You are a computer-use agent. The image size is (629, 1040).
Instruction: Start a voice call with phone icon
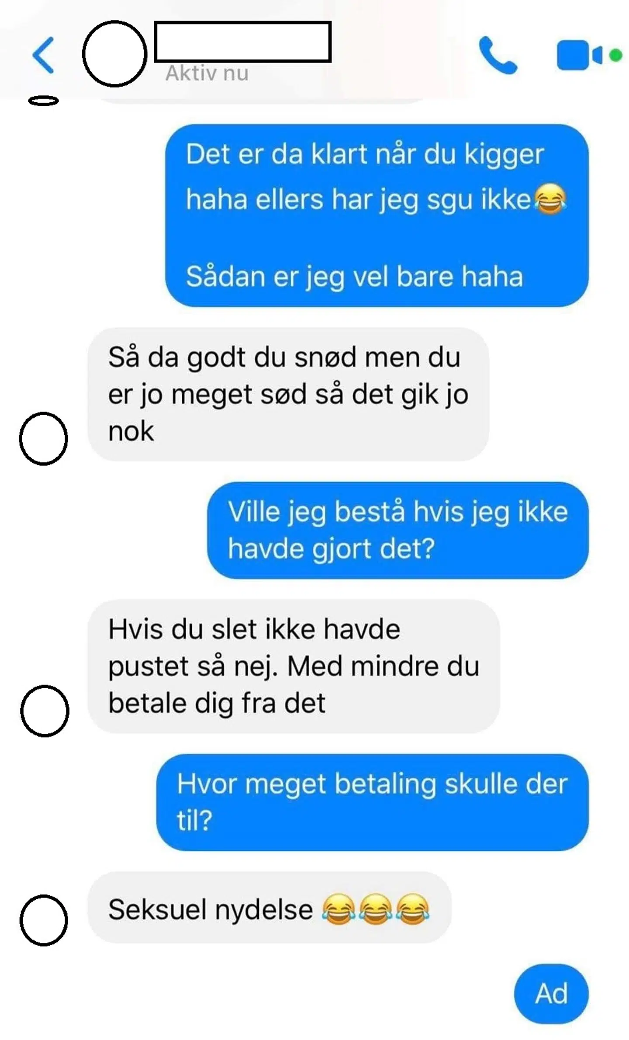point(498,55)
